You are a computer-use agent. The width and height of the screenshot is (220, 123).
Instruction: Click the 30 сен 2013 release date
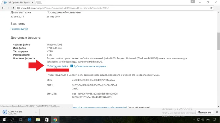17,17
